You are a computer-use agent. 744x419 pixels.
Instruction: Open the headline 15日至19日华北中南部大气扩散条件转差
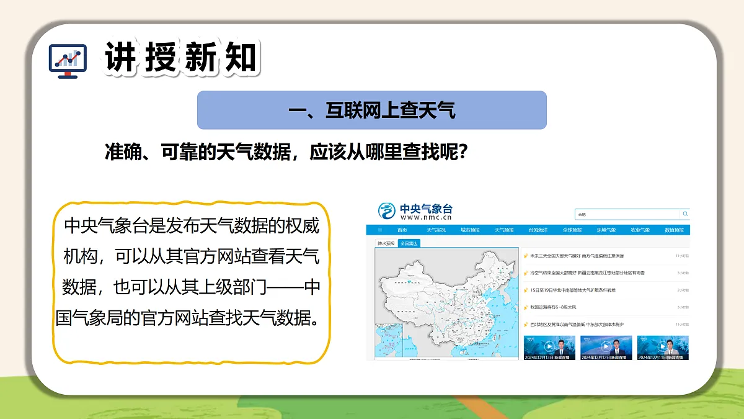click(572, 290)
